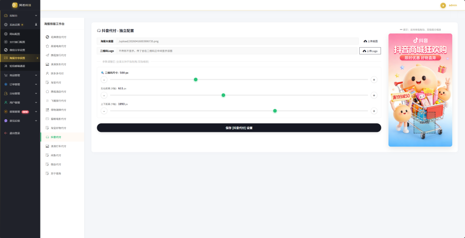The height and width of the screenshot is (238, 465).
Task: Click the 左右距离 X轴 slider handle
Action: [x=223, y=95]
